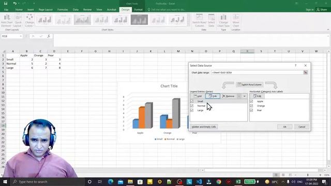Screen dimensions: 331x186
Task: Click Edit in Legend Entries (Series)
Action: click(213, 96)
